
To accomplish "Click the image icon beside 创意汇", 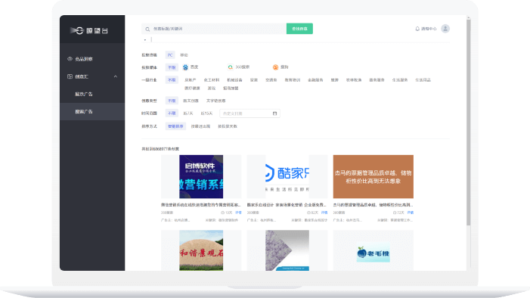I will coord(70,76).
